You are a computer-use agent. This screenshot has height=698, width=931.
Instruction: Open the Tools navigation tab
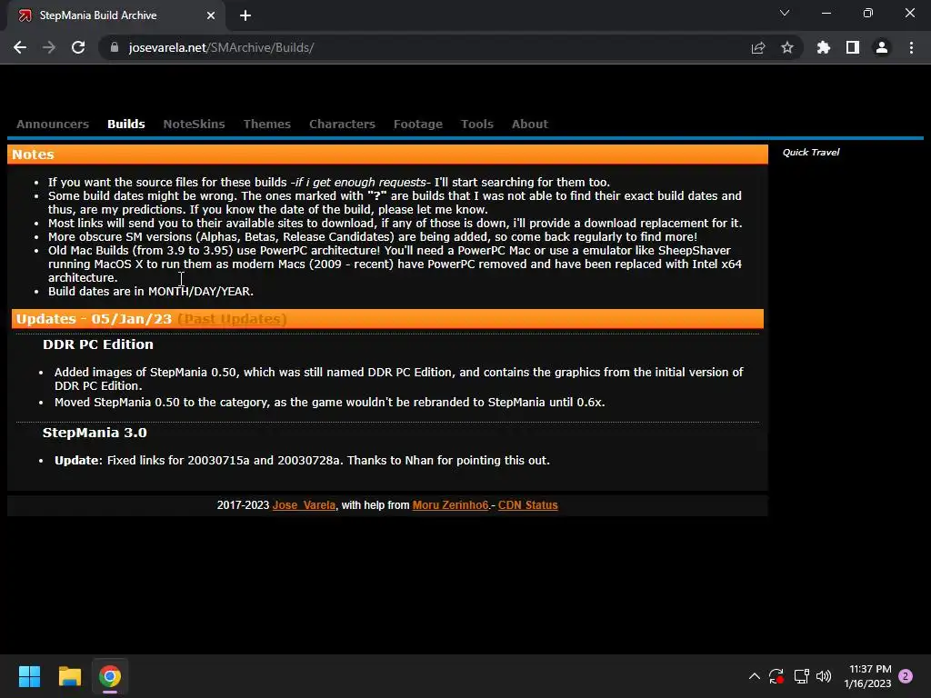477,124
